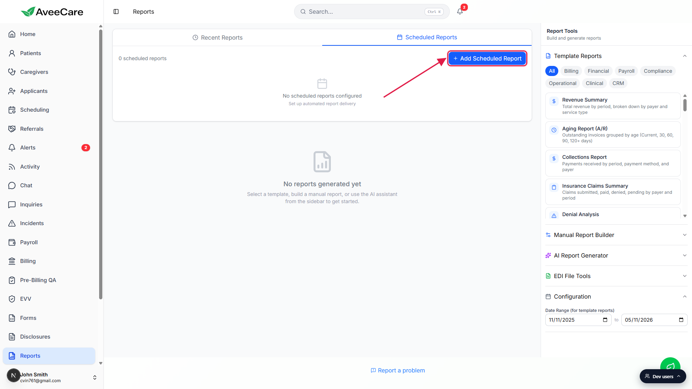Switch to Scheduled Reports tab
The height and width of the screenshot is (389, 692).
(427, 37)
